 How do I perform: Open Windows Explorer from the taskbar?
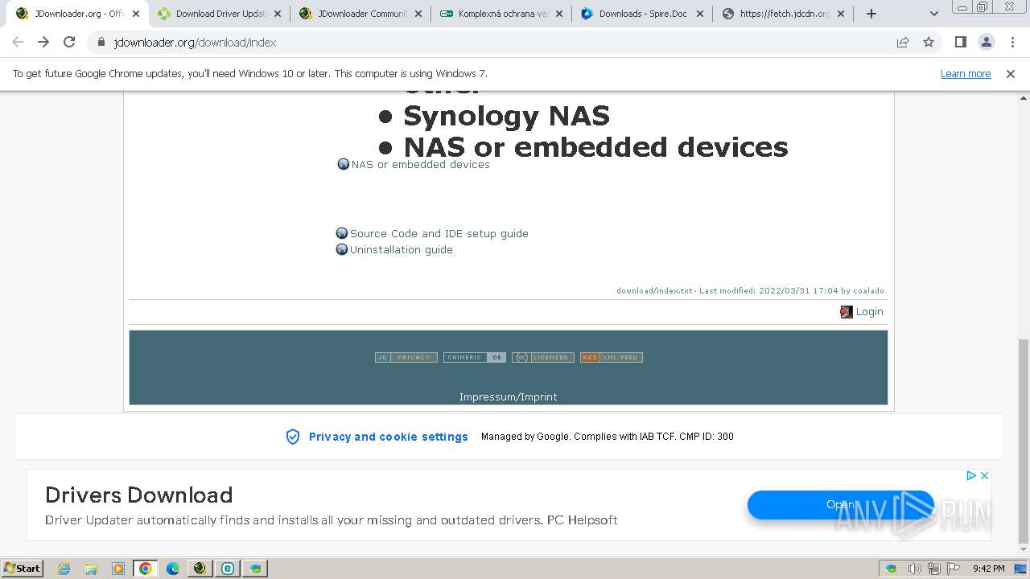91,569
